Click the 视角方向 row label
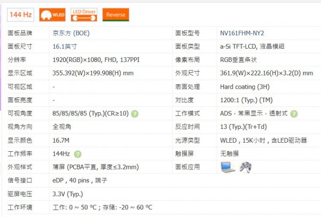The width and height of the screenshot is (321, 217). (x=20, y=127)
